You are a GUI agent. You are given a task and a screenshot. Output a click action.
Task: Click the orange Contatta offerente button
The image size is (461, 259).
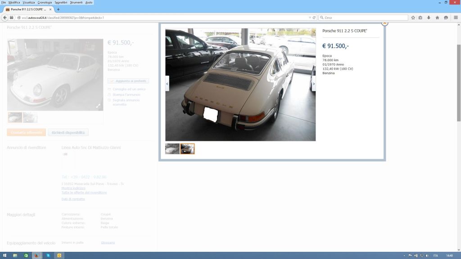(27, 133)
